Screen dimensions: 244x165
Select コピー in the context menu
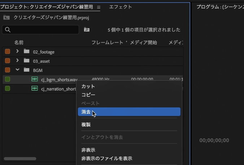88,95
